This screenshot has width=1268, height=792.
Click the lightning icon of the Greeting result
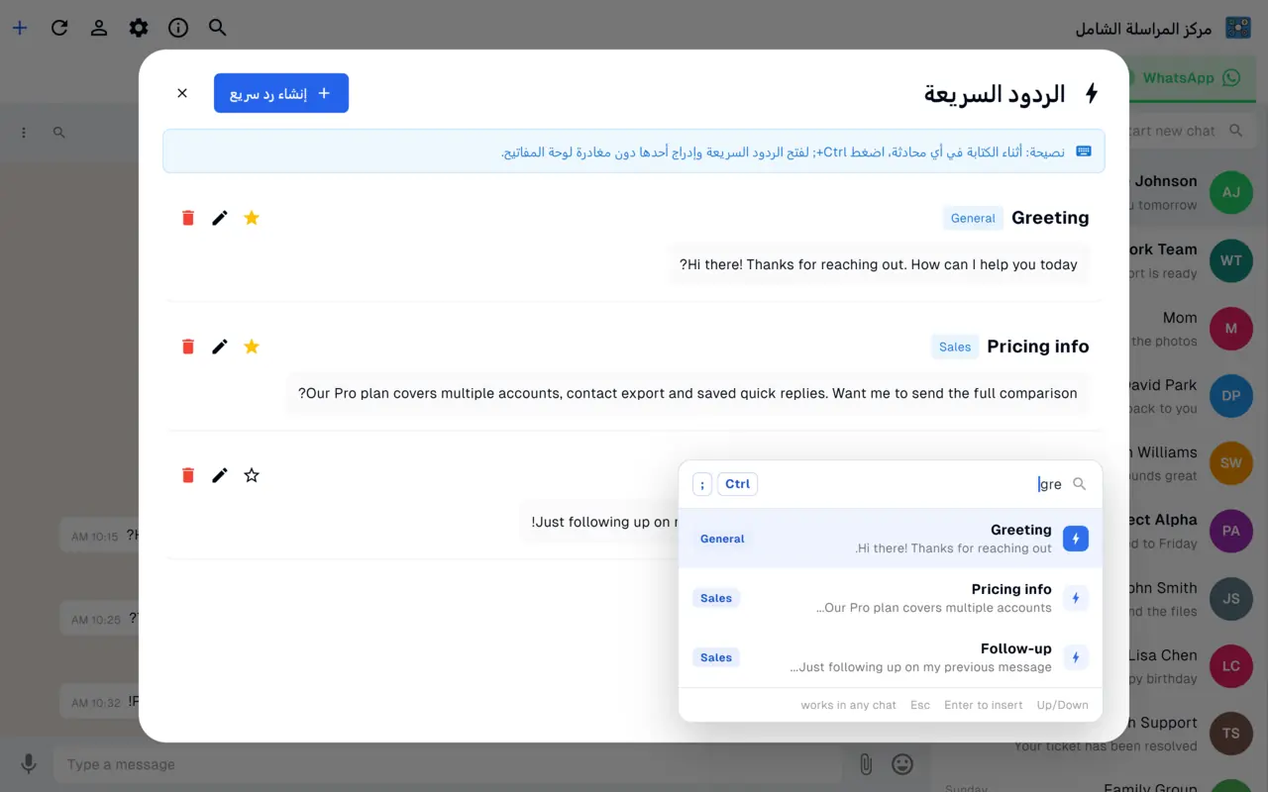(1076, 539)
